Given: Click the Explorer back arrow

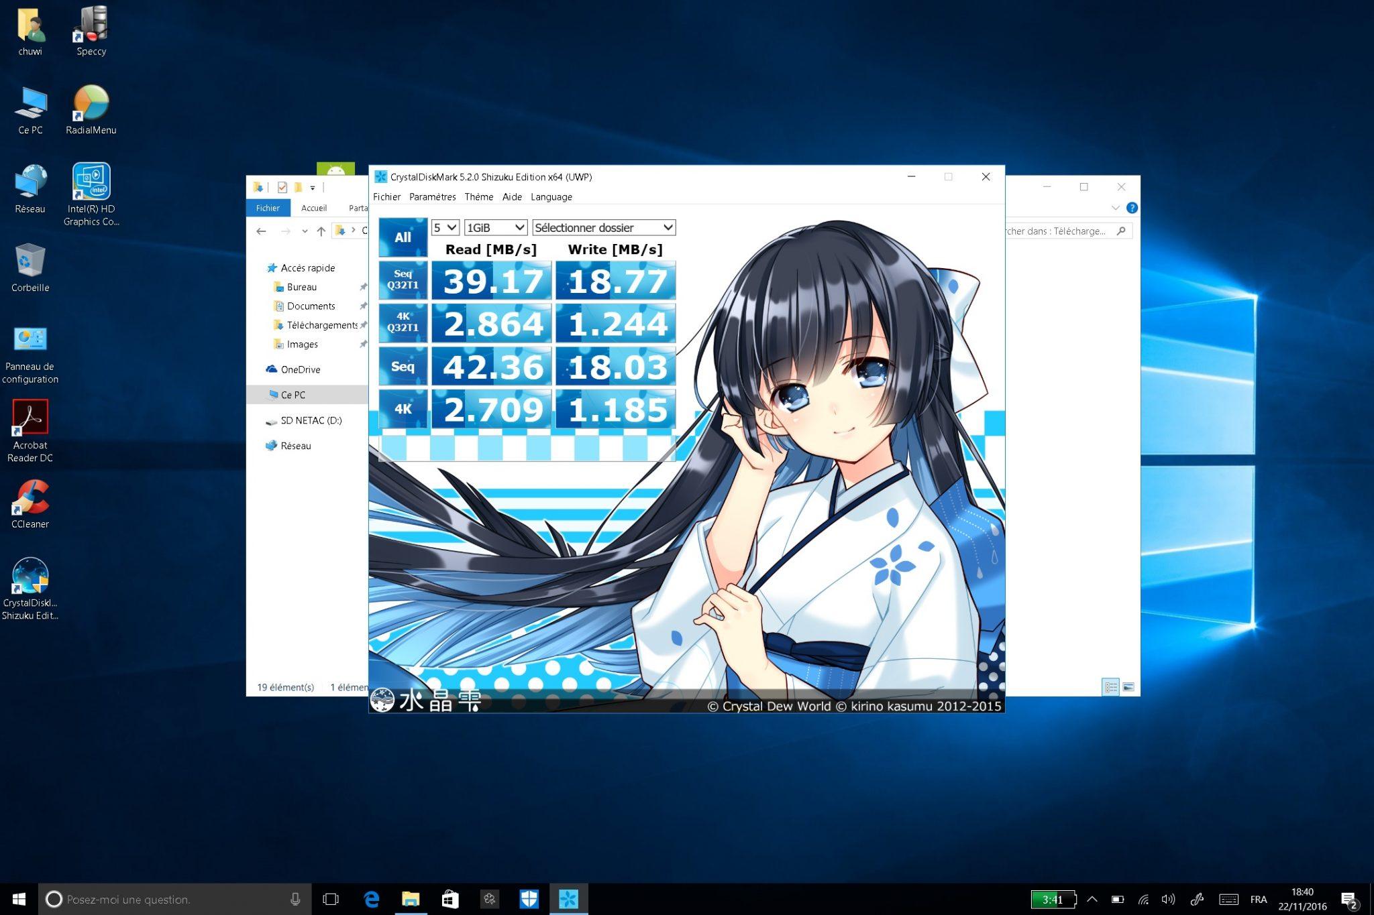Looking at the screenshot, I should 261,231.
